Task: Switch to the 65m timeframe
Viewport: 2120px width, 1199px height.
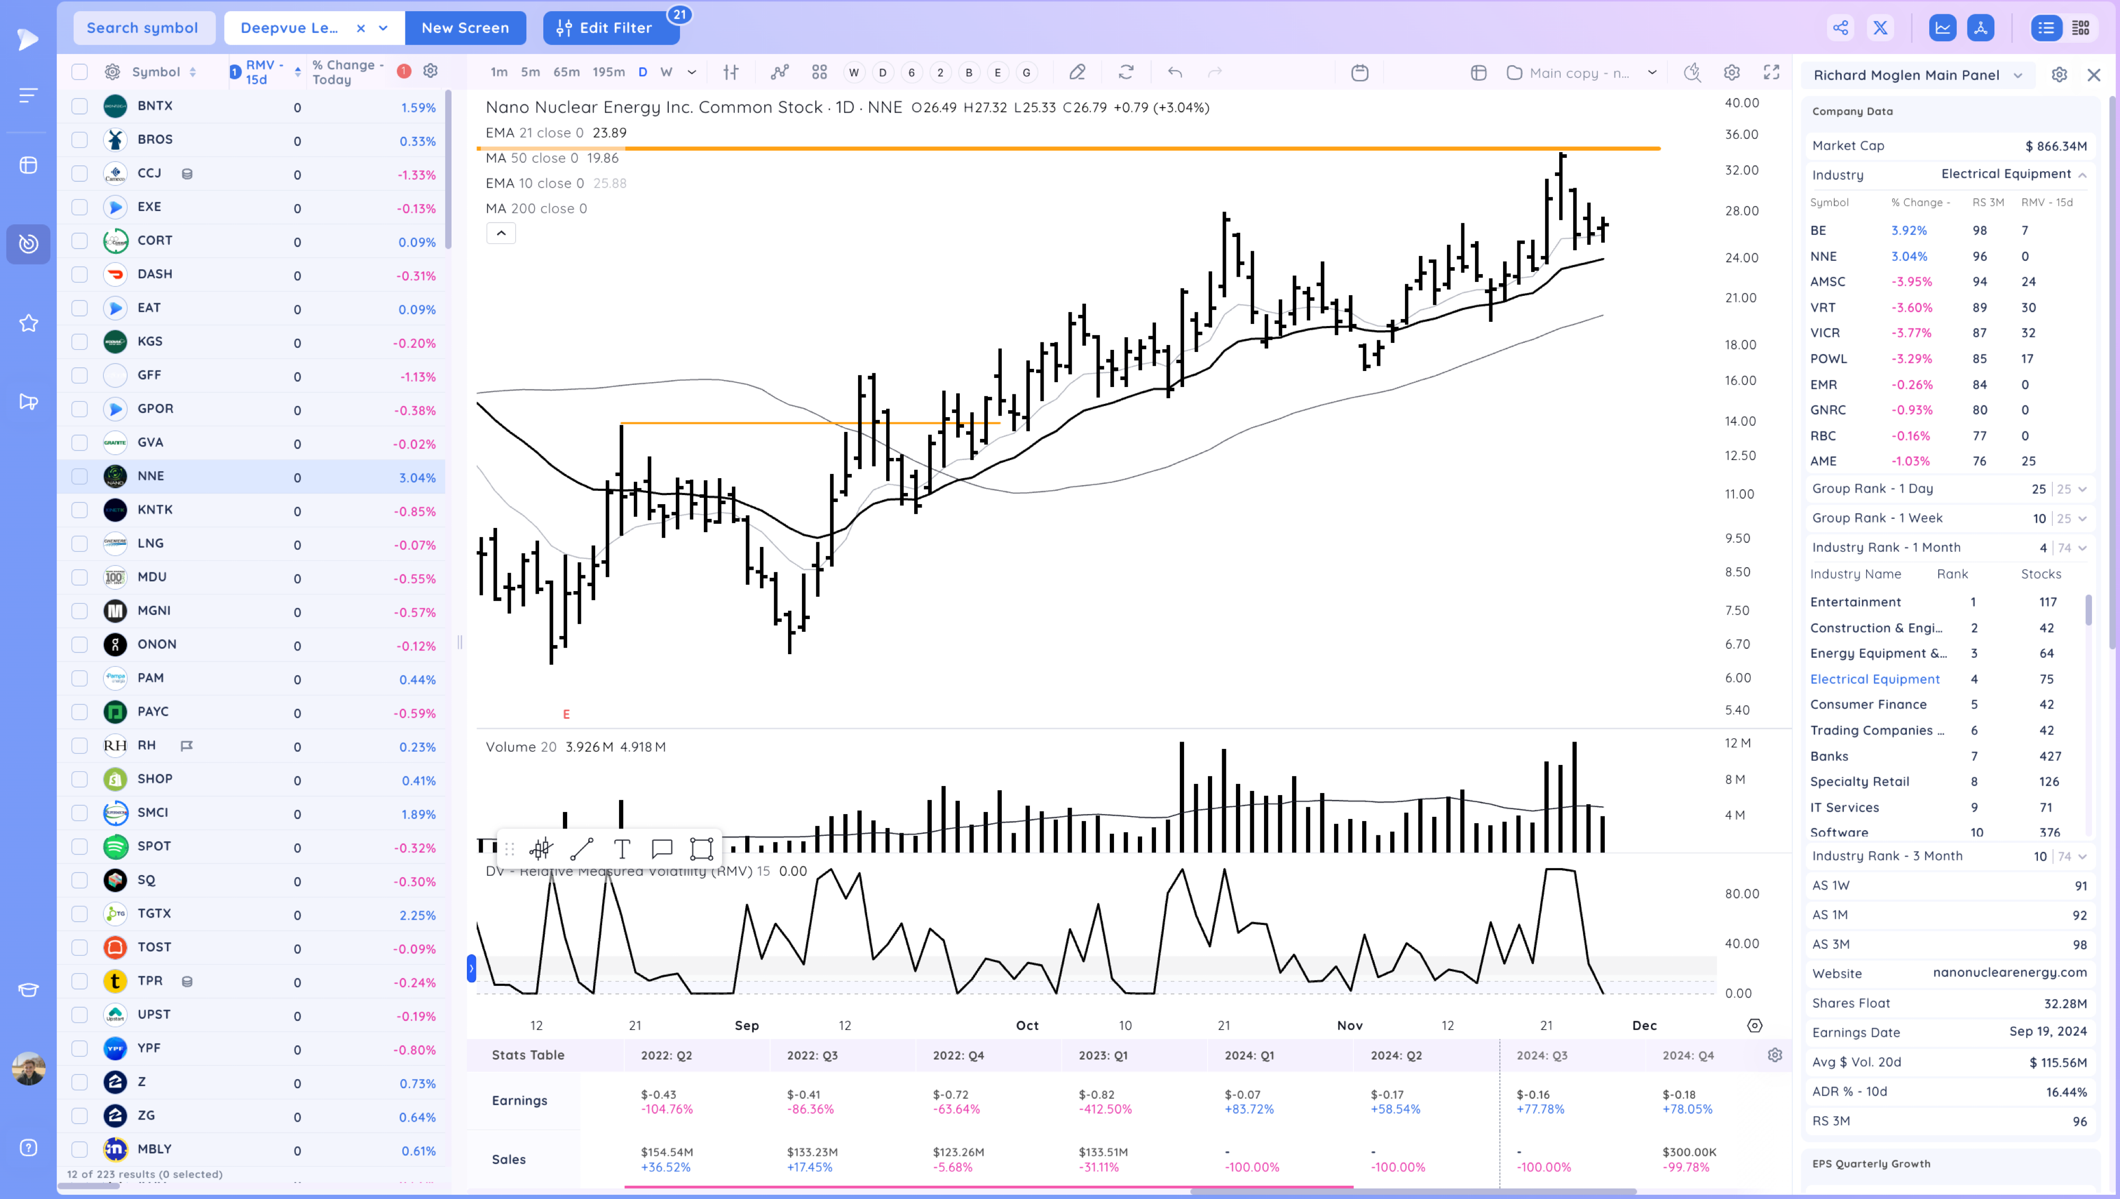Action: 567,73
